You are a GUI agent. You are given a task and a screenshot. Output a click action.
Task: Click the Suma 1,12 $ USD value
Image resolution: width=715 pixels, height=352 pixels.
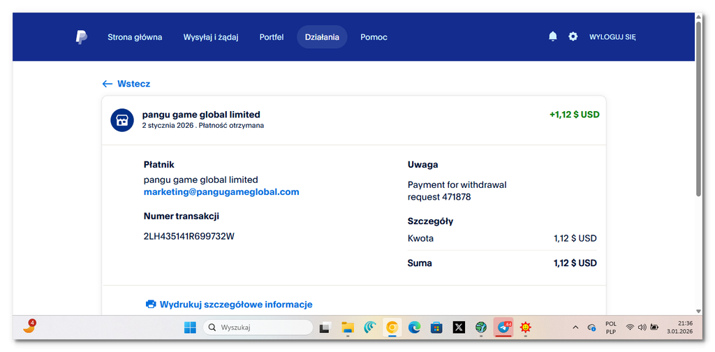coord(575,263)
